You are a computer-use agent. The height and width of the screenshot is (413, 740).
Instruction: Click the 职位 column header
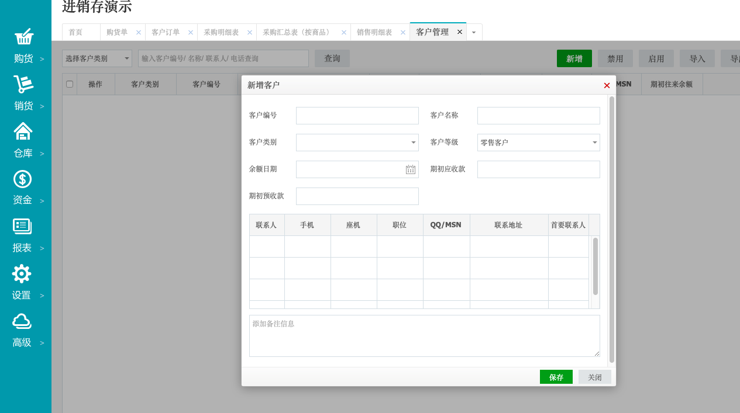pyautogui.click(x=400, y=225)
